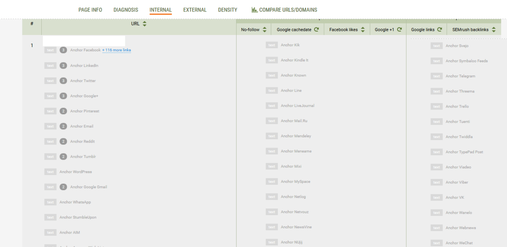Select 'Anchor Pinterest' text
507x247 pixels.
85,111
